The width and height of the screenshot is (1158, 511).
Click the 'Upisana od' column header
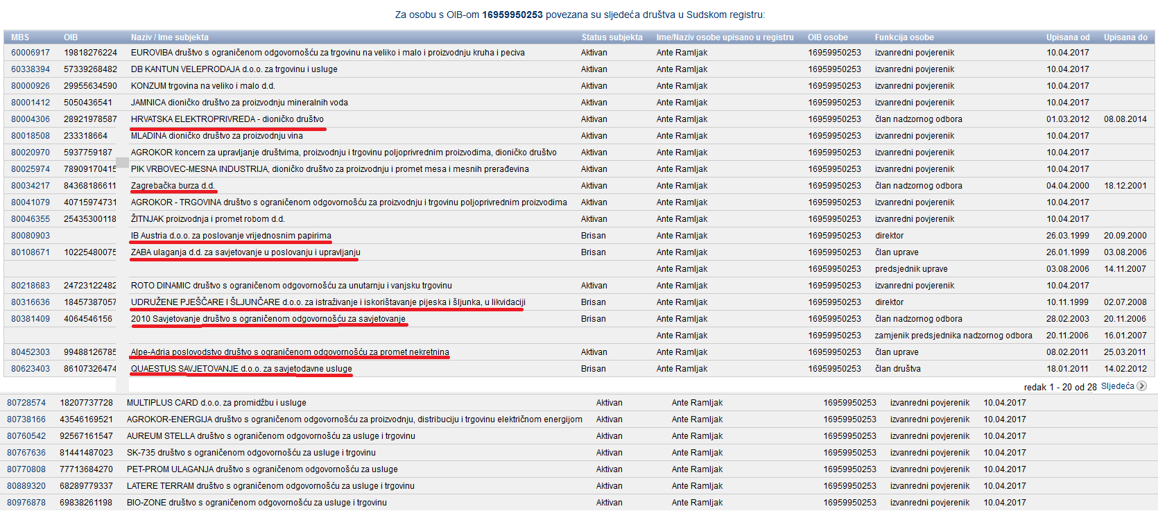click(1068, 37)
